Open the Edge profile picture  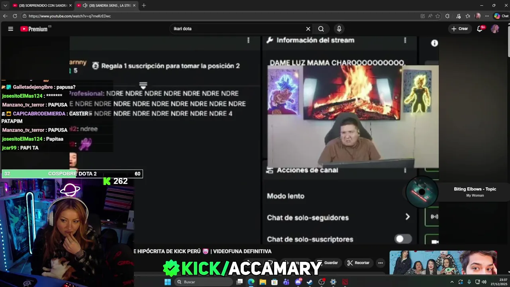coord(478,16)
